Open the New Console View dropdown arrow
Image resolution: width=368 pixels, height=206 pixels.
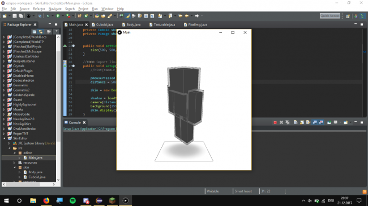(x=350, y=122)
